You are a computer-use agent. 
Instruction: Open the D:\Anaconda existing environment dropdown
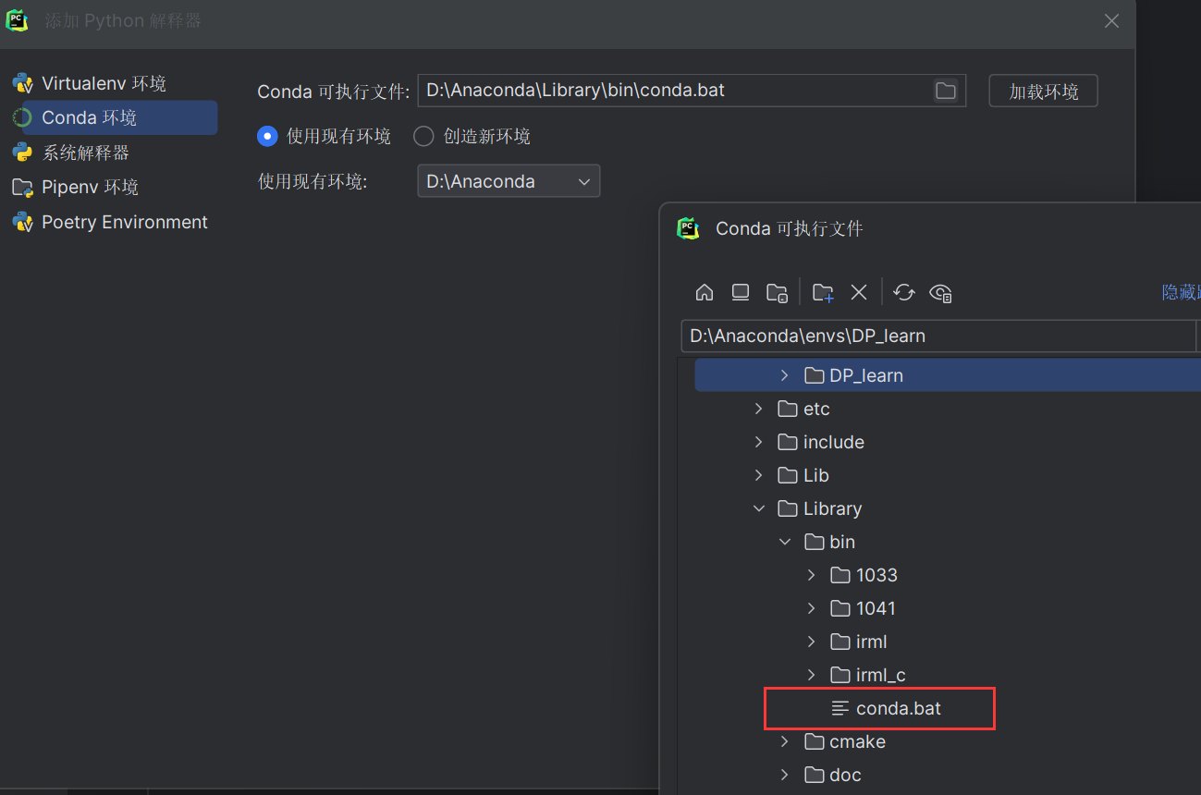[x=509, y=181]
